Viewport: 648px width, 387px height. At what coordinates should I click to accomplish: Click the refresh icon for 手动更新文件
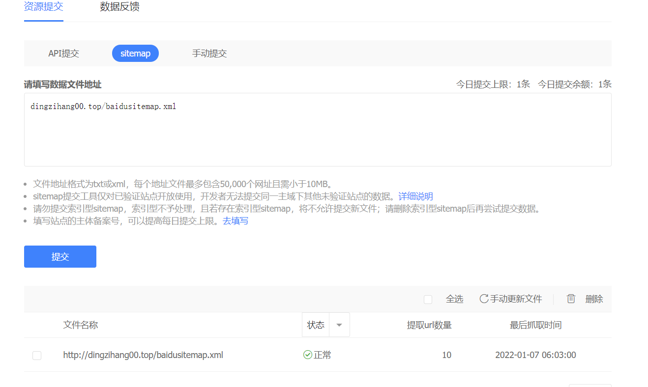[484, 299]
